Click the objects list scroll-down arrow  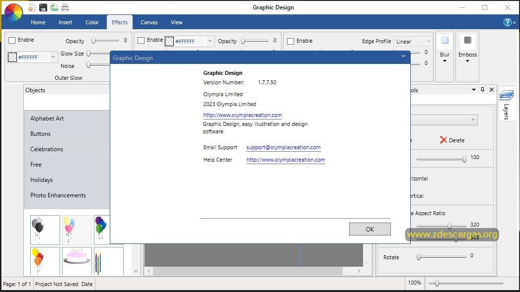pos(136,271)
